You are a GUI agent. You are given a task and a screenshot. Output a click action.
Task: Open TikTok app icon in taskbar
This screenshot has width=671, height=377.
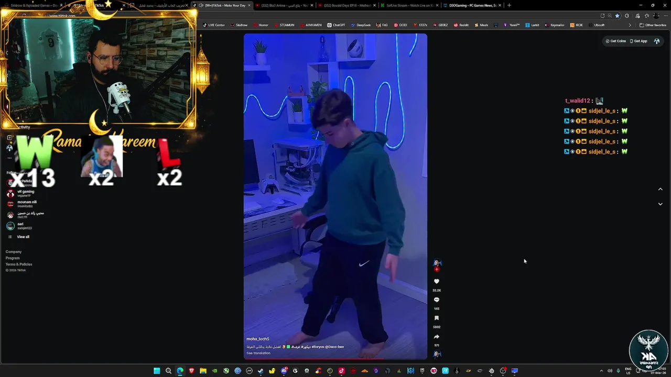point(341,371)
